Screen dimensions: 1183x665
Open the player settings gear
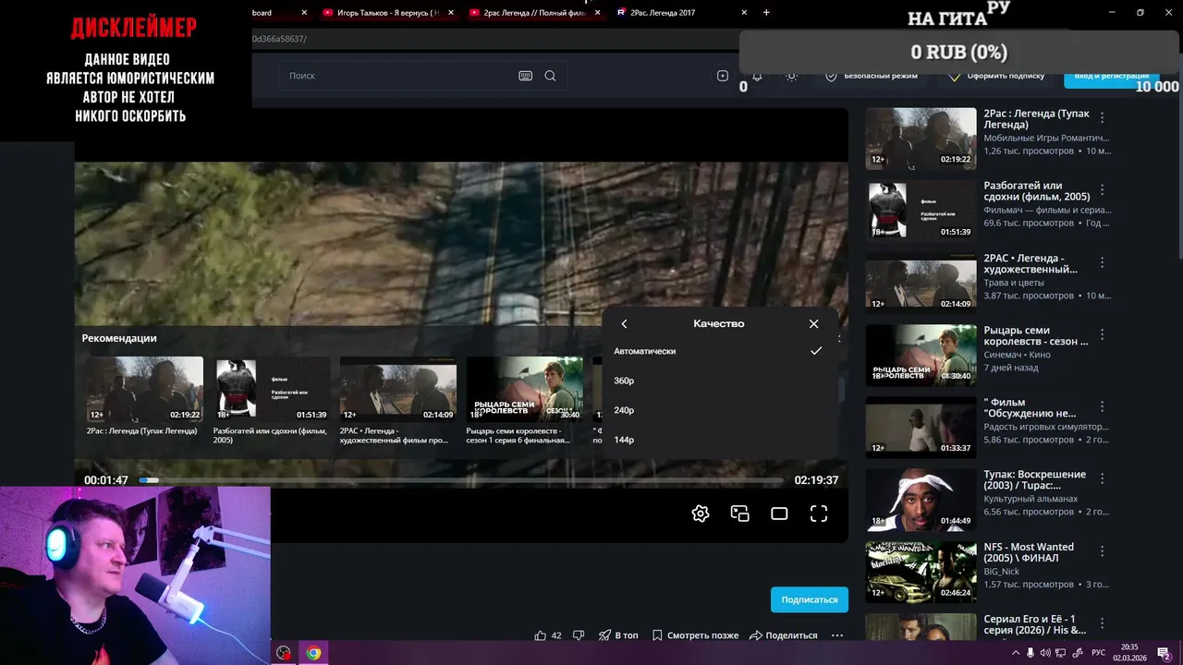click(x=701, y=514)
